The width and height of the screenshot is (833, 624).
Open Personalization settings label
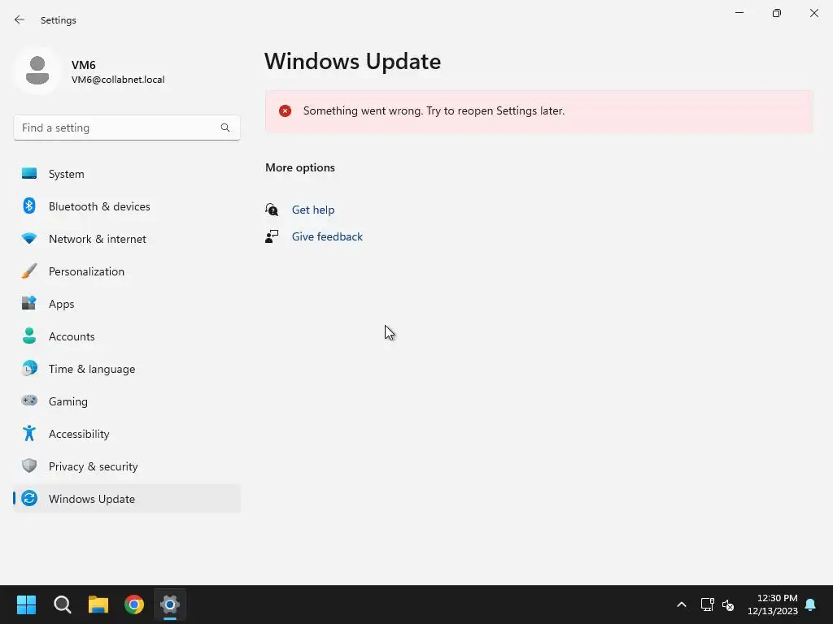pos(86,271)
